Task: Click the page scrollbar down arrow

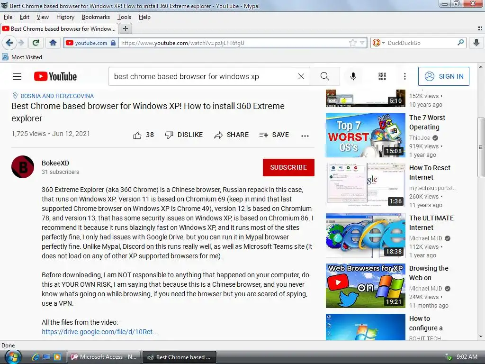Action: click(x=480, y=337)
